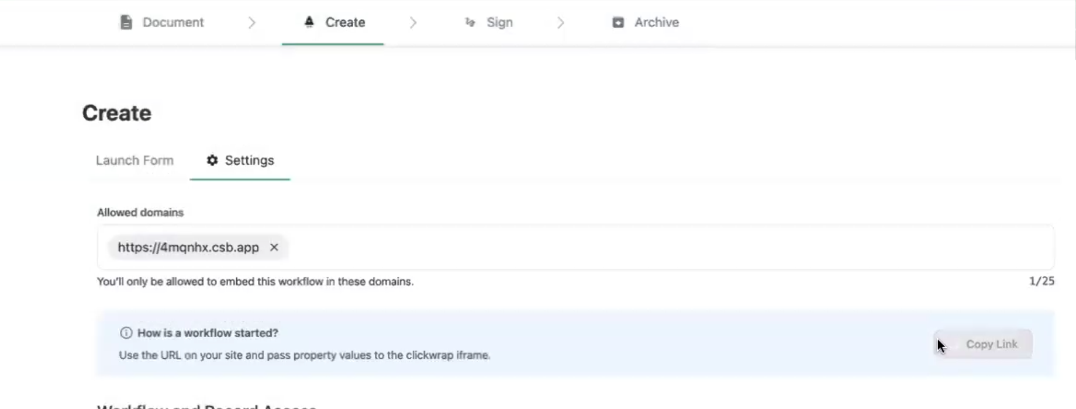
Task: Click chevron between Document and Create
Action: pyautogui.click(x=252, y=22)
